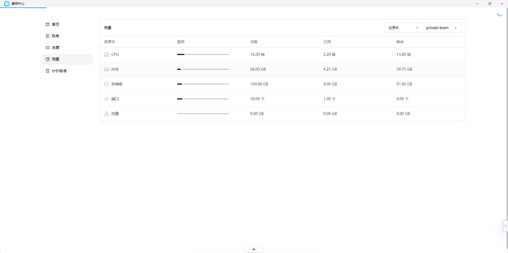Viewport: 508px width, 253px height.
Task: Click the 64.00 GB total value
Action: point(258,69)
